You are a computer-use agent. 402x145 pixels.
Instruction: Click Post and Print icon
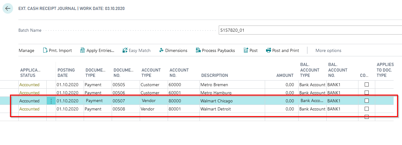pyautogui.click(x=269, y=50)
